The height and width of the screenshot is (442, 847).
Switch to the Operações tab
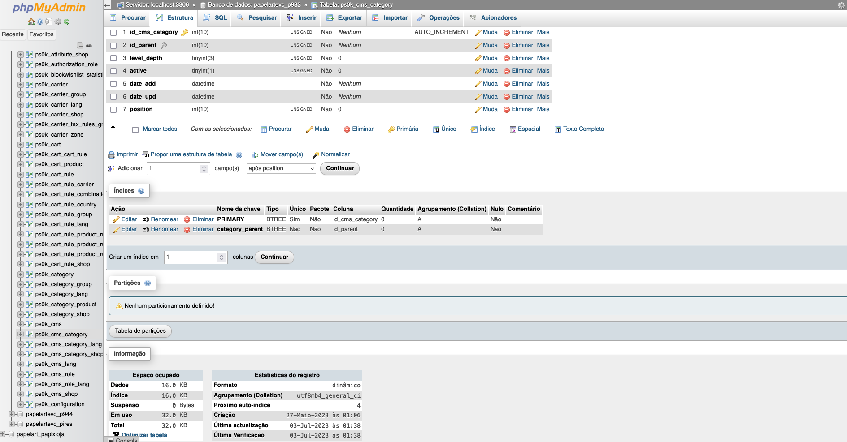tap(439, 18)
